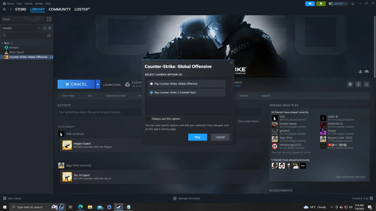This screenshot has height=211, width=376.
Task: Open Community Hub link
Action: [x=115, y=96]
